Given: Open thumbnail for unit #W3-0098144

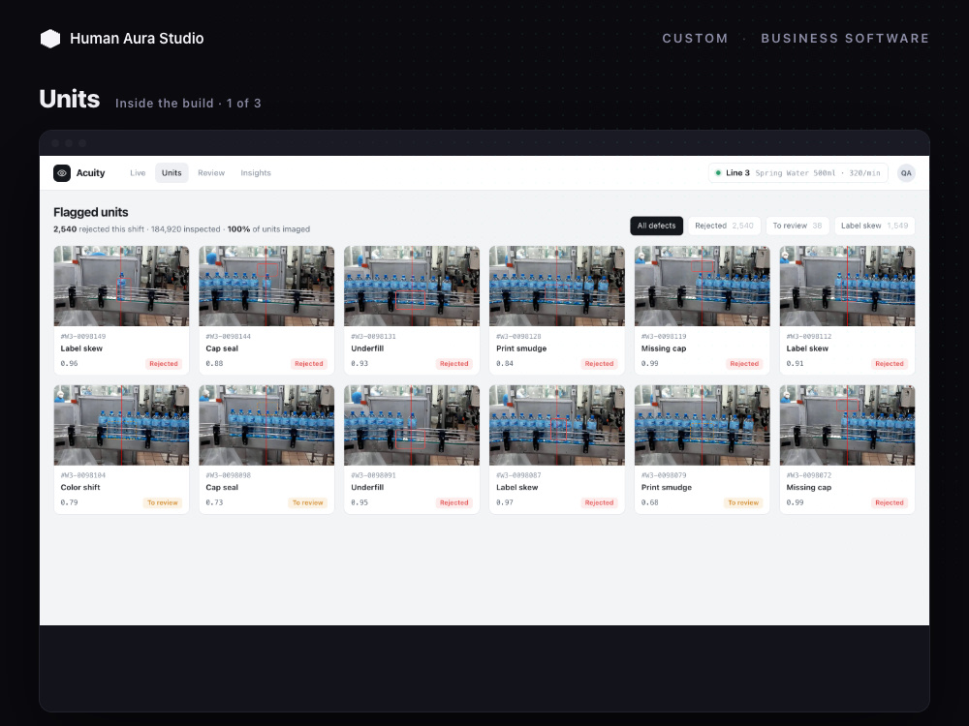Looking at the screenshot, I should point(266,286).
